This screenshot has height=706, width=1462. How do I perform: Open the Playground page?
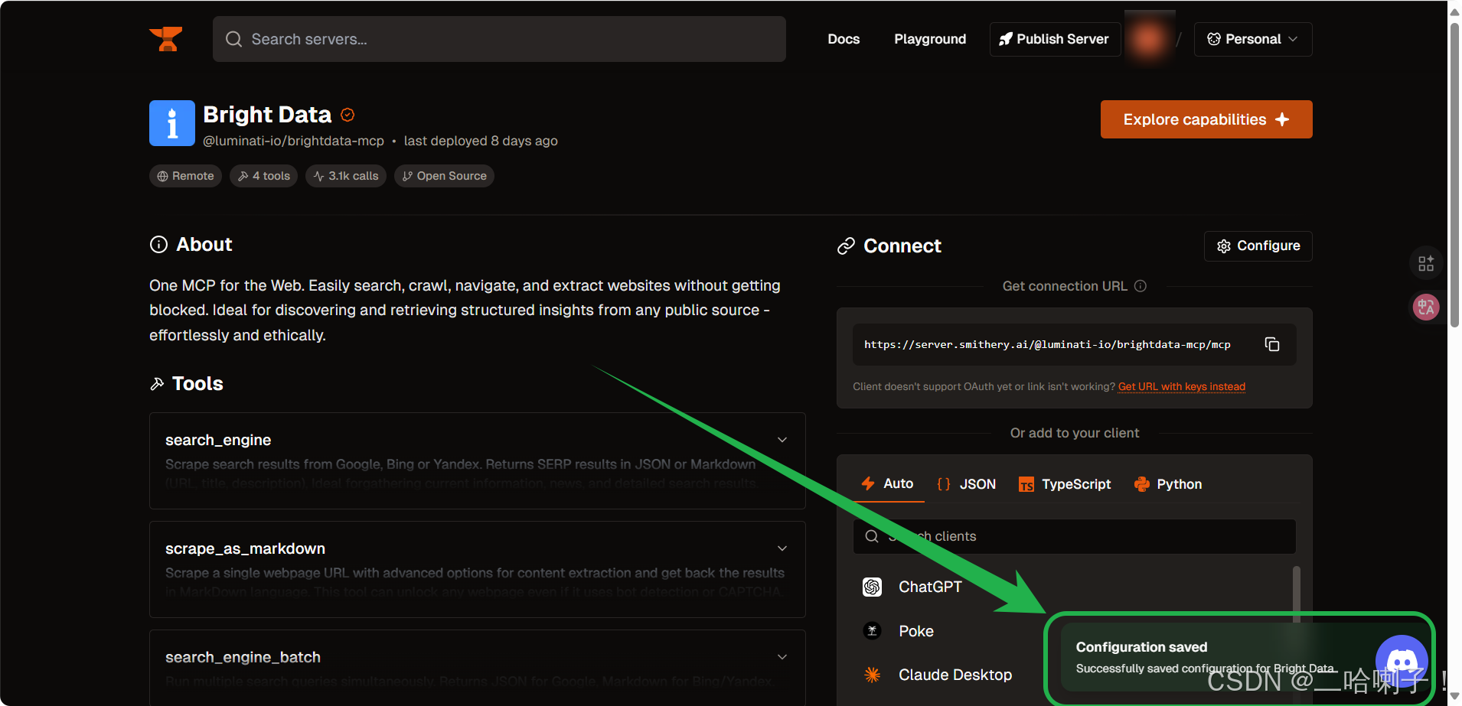(x=930, y=39)
